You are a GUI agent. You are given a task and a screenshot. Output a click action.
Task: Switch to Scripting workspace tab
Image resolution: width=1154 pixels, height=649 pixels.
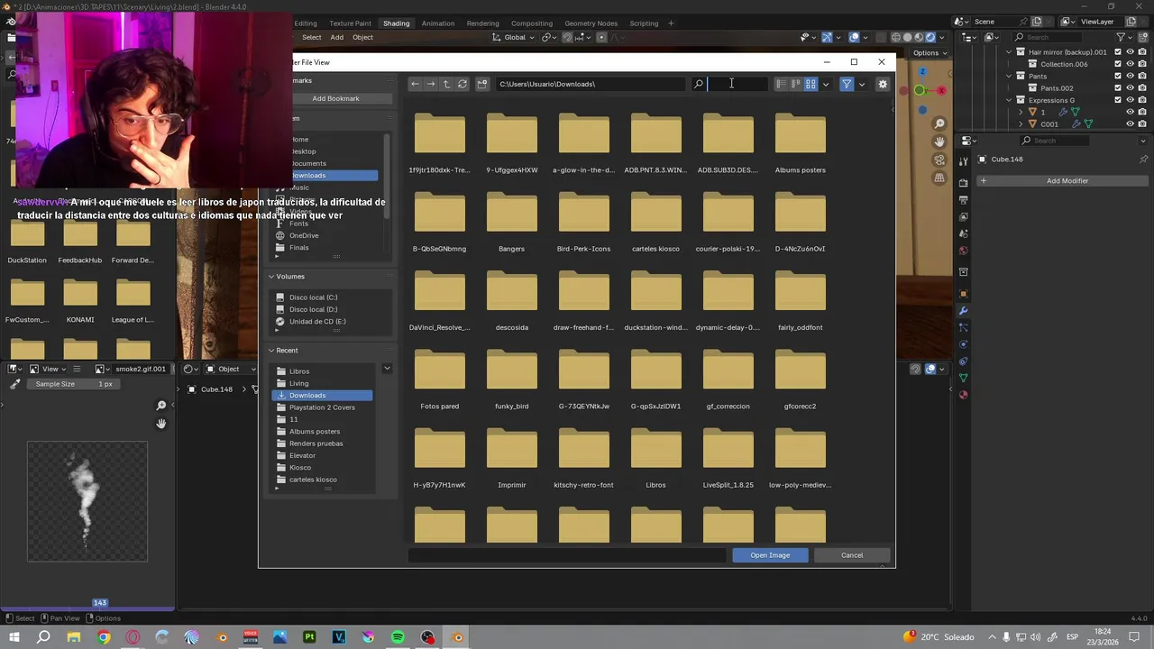[x=644, y=23]
